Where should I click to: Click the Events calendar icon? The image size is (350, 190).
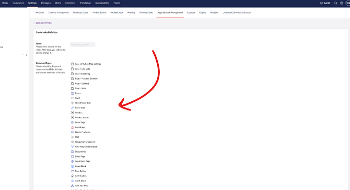click(73, 93)
